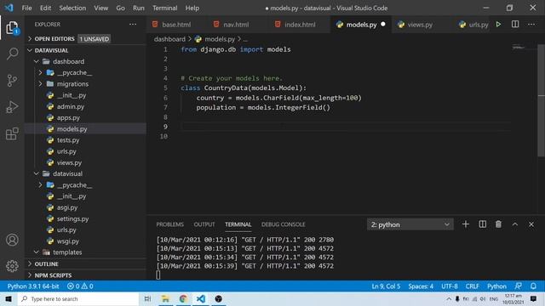This screenshot has height=306, width=545.
Task: Change language mode via Python status item
Action: click(x=496, y=286)
